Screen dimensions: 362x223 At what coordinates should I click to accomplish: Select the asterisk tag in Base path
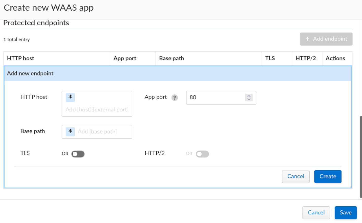pyautogui.click(x=70, y=132)
